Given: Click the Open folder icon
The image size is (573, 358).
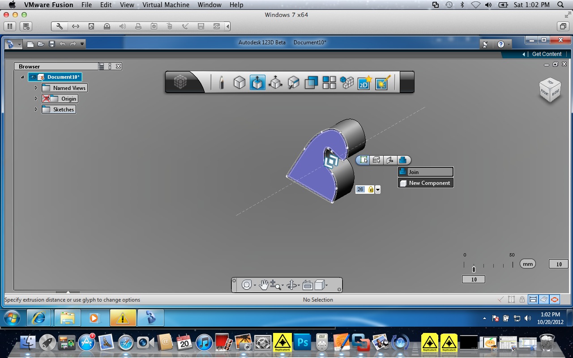Looking at the screenshot, I should pyautogui.click(x=41, y=44).
